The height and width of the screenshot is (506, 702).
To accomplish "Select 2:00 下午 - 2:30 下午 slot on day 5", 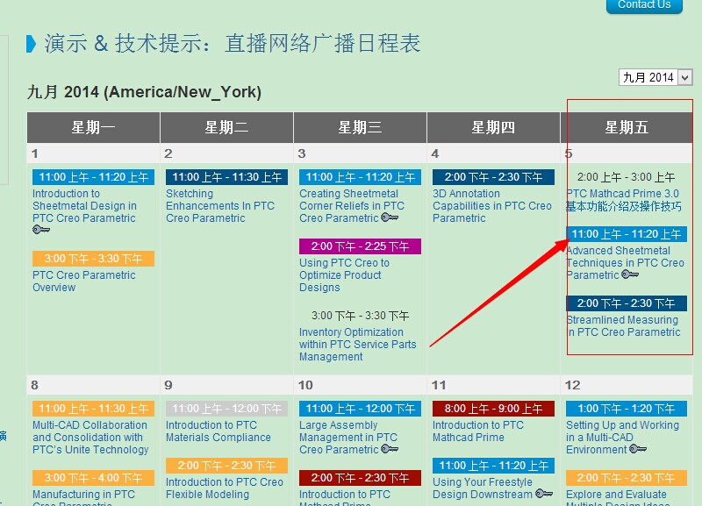I will [x=626, y=303].
